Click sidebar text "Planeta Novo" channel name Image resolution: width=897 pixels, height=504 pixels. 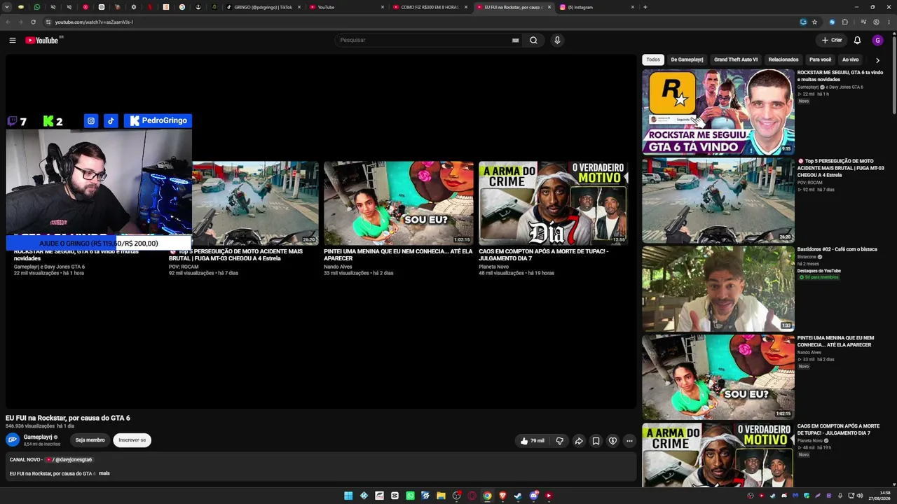click(x=810, y=441)
